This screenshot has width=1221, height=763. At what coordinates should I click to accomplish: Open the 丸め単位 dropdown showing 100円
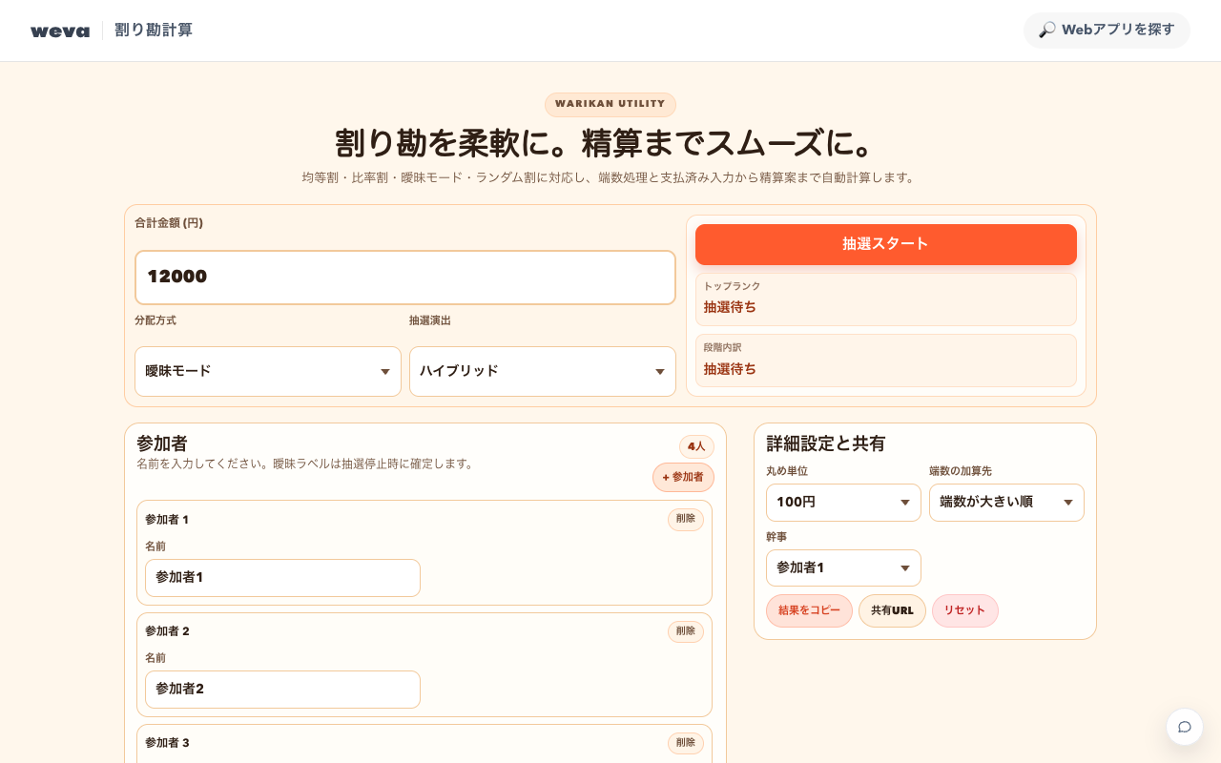(843, 503)
